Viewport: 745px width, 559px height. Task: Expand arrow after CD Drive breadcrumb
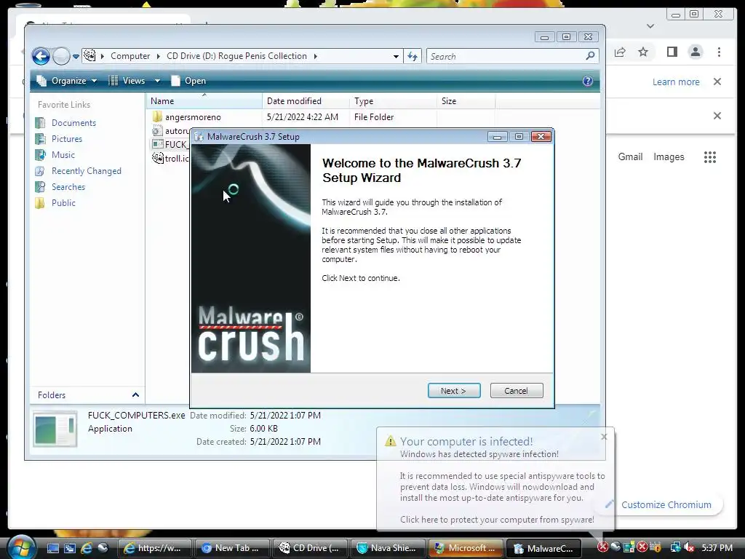click(315, 56)
